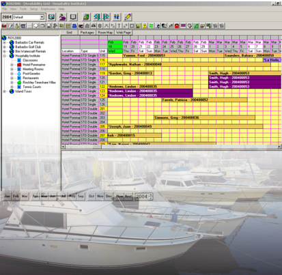Select the water drop icon beside Pool/Gazebo
Viewport: 282px width, 275px height.
click(x=19, y=74)
